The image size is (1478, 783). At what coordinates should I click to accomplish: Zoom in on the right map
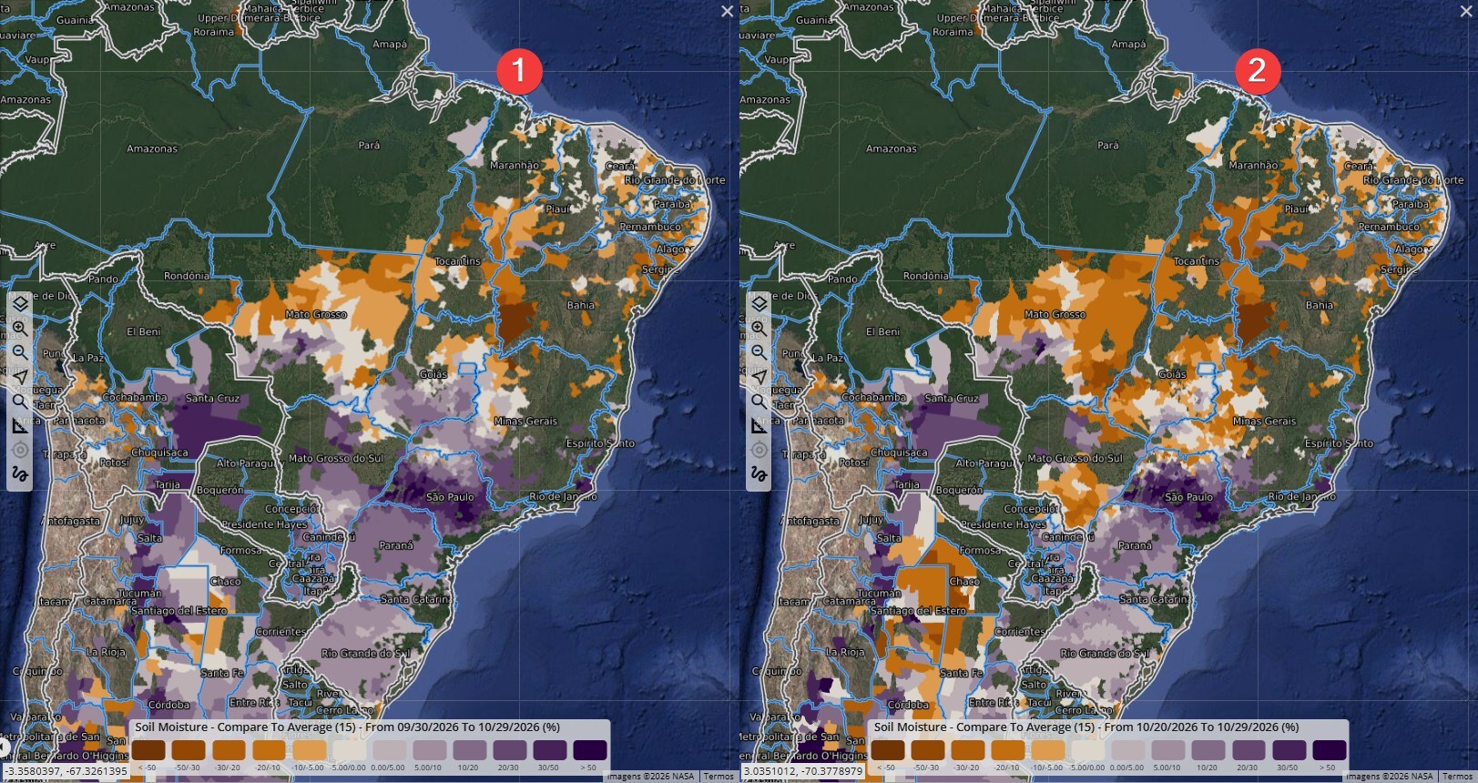click(759, 328)
